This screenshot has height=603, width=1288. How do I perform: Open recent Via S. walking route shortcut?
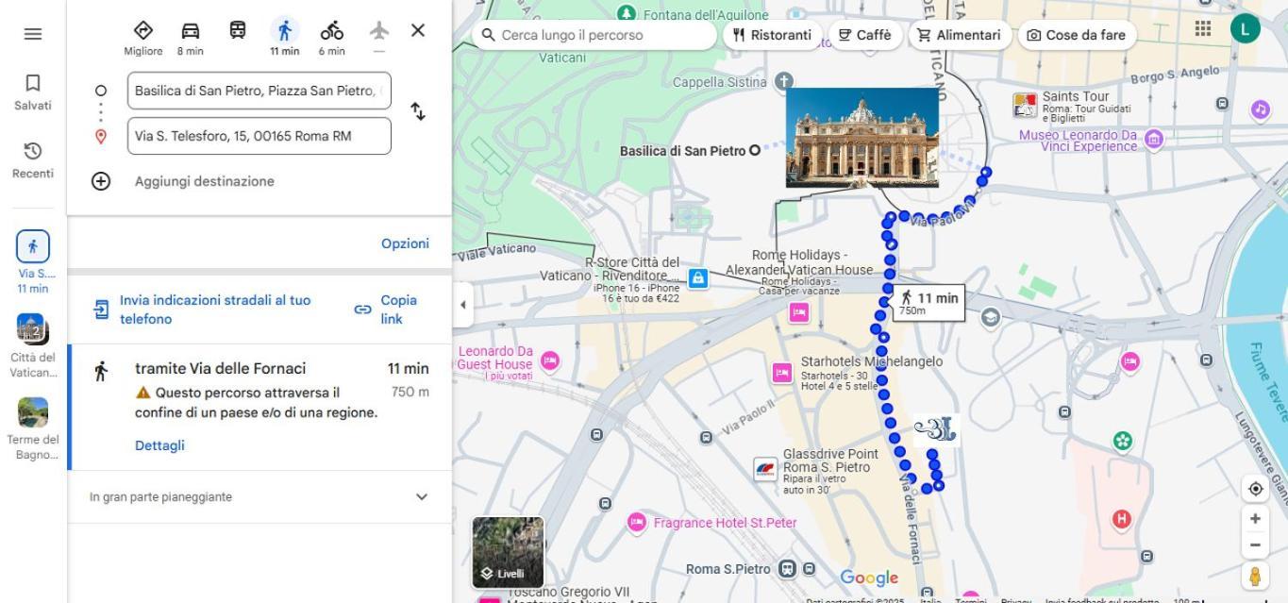(x=33, y=261)
